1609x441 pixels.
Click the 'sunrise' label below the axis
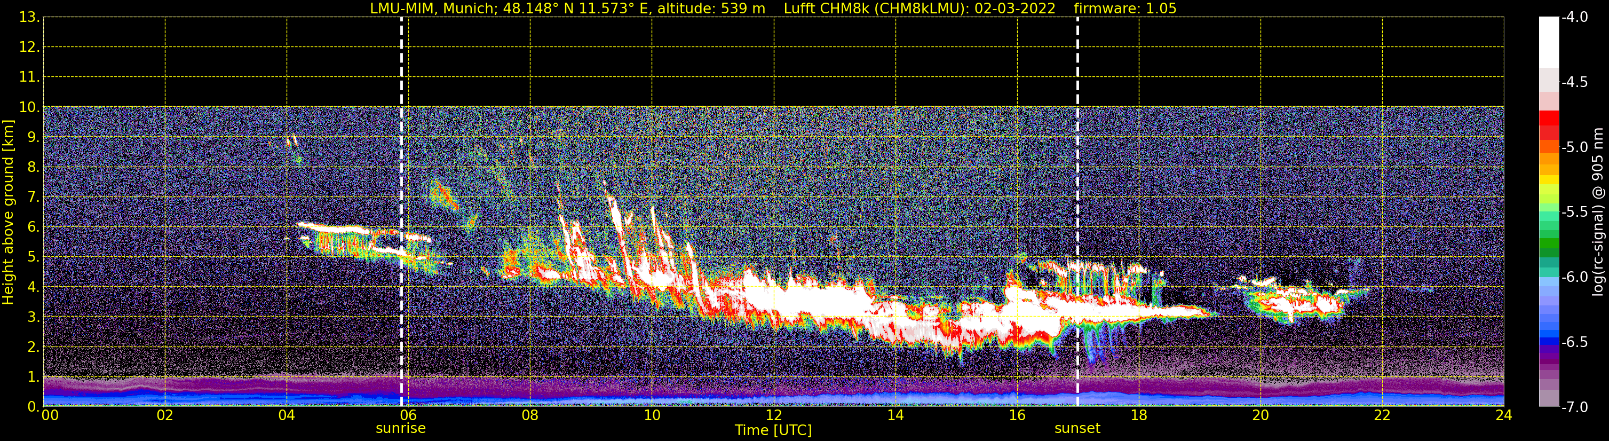tap(400, 429)
